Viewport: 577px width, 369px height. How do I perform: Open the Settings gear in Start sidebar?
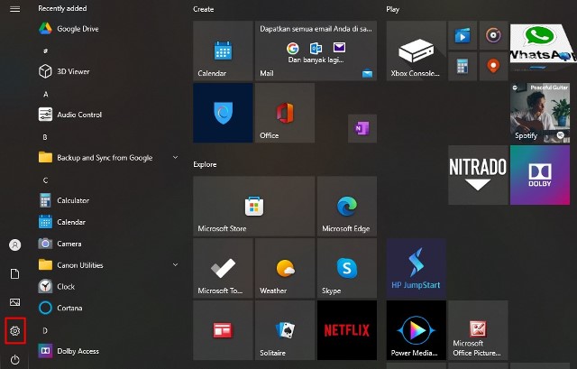click(x=14, y=331)
